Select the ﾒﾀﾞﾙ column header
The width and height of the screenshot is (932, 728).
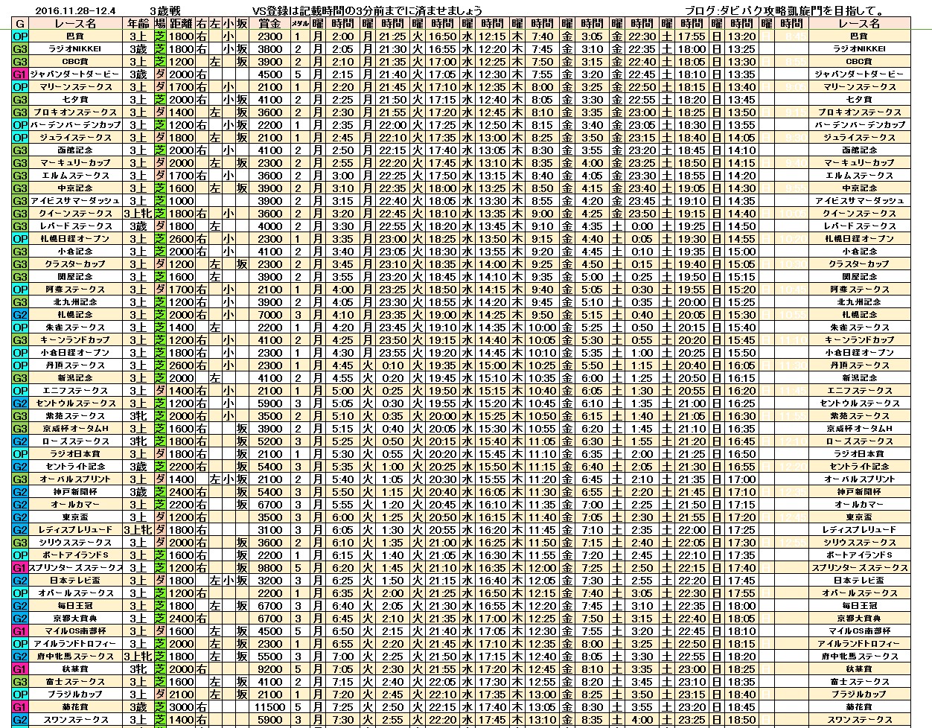coord(299,24)
